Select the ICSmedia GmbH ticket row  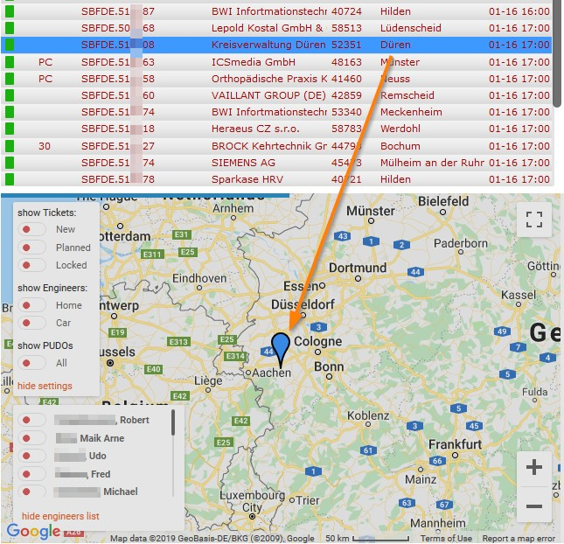[x=276, y=62]
